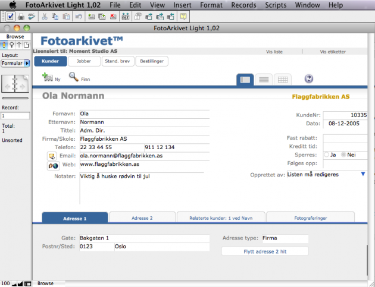The image size is (375, 287).
Task: Click the email send icon beside Email
Action: [52, 156]
